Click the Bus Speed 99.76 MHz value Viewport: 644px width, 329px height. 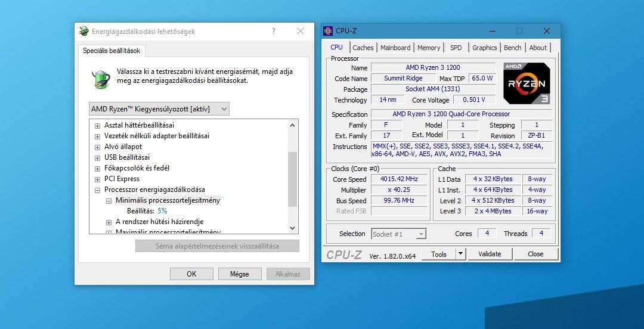[x=399, y=200]
